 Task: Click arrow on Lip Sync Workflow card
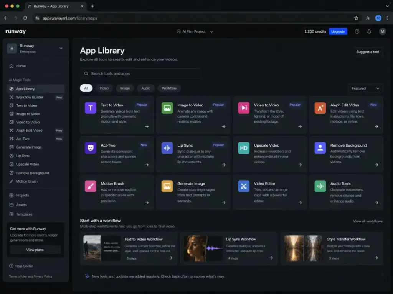(271, 258)
